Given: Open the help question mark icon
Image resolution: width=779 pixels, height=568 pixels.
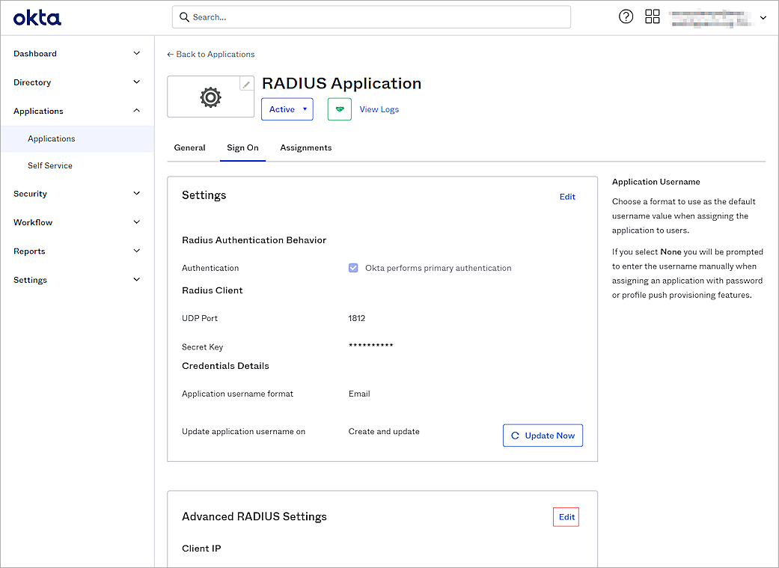Looking at the screenshot, I should coord(626,16).
